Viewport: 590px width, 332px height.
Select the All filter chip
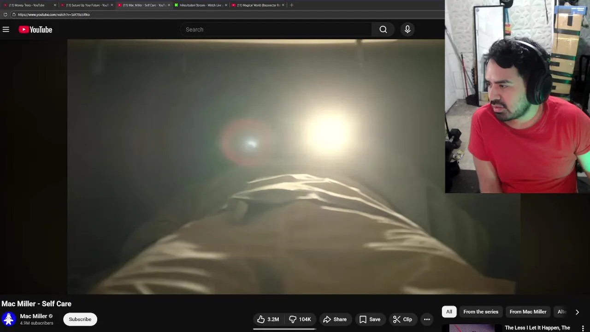(449, 312)
